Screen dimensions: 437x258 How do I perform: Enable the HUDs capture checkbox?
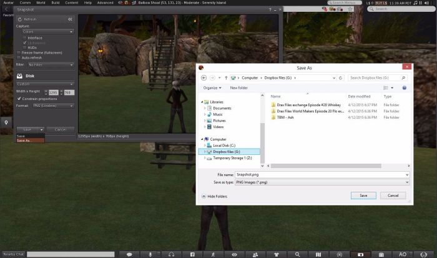tap(25, 47)
